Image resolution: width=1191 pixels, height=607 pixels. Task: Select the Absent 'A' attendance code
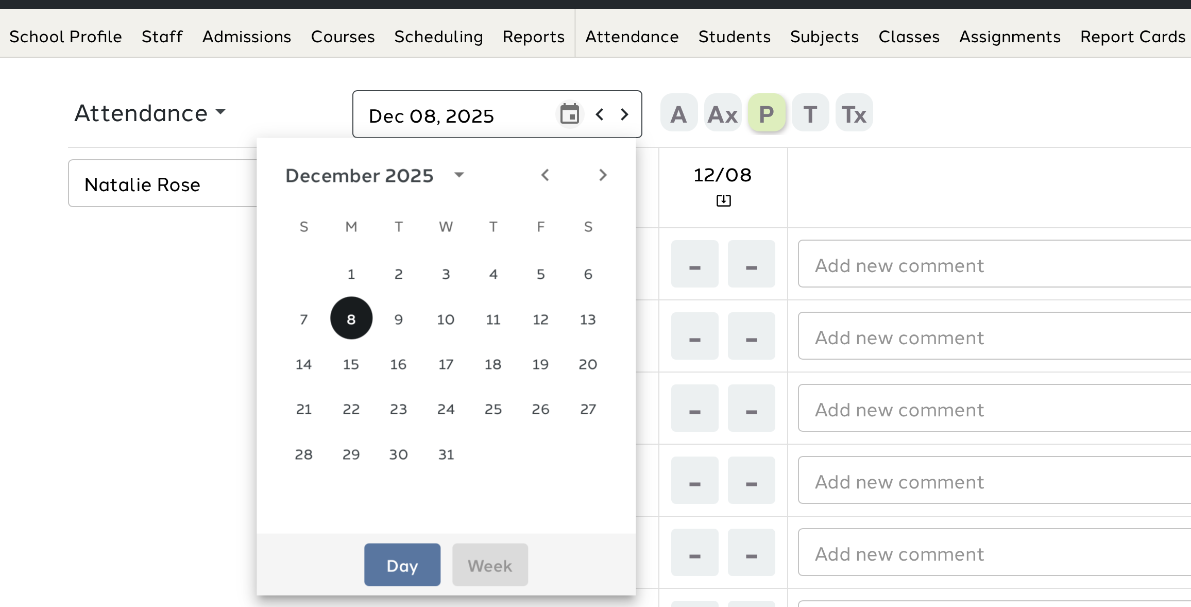click(678, 113)
